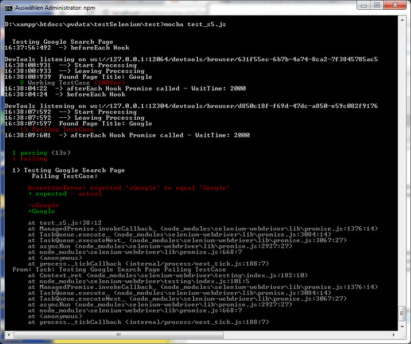Click the '16:38:04:24 -> beforeEach Hook' line
Image resolution: width=411 pixels, height=344 pixels.
(x=65, y=95)
